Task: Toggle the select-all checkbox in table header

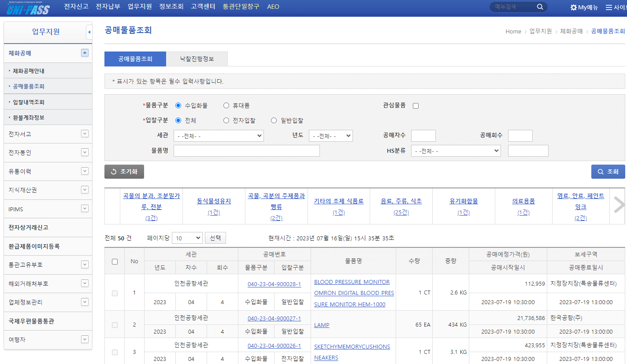Action: pyautogui.click(x=115, y=261)
